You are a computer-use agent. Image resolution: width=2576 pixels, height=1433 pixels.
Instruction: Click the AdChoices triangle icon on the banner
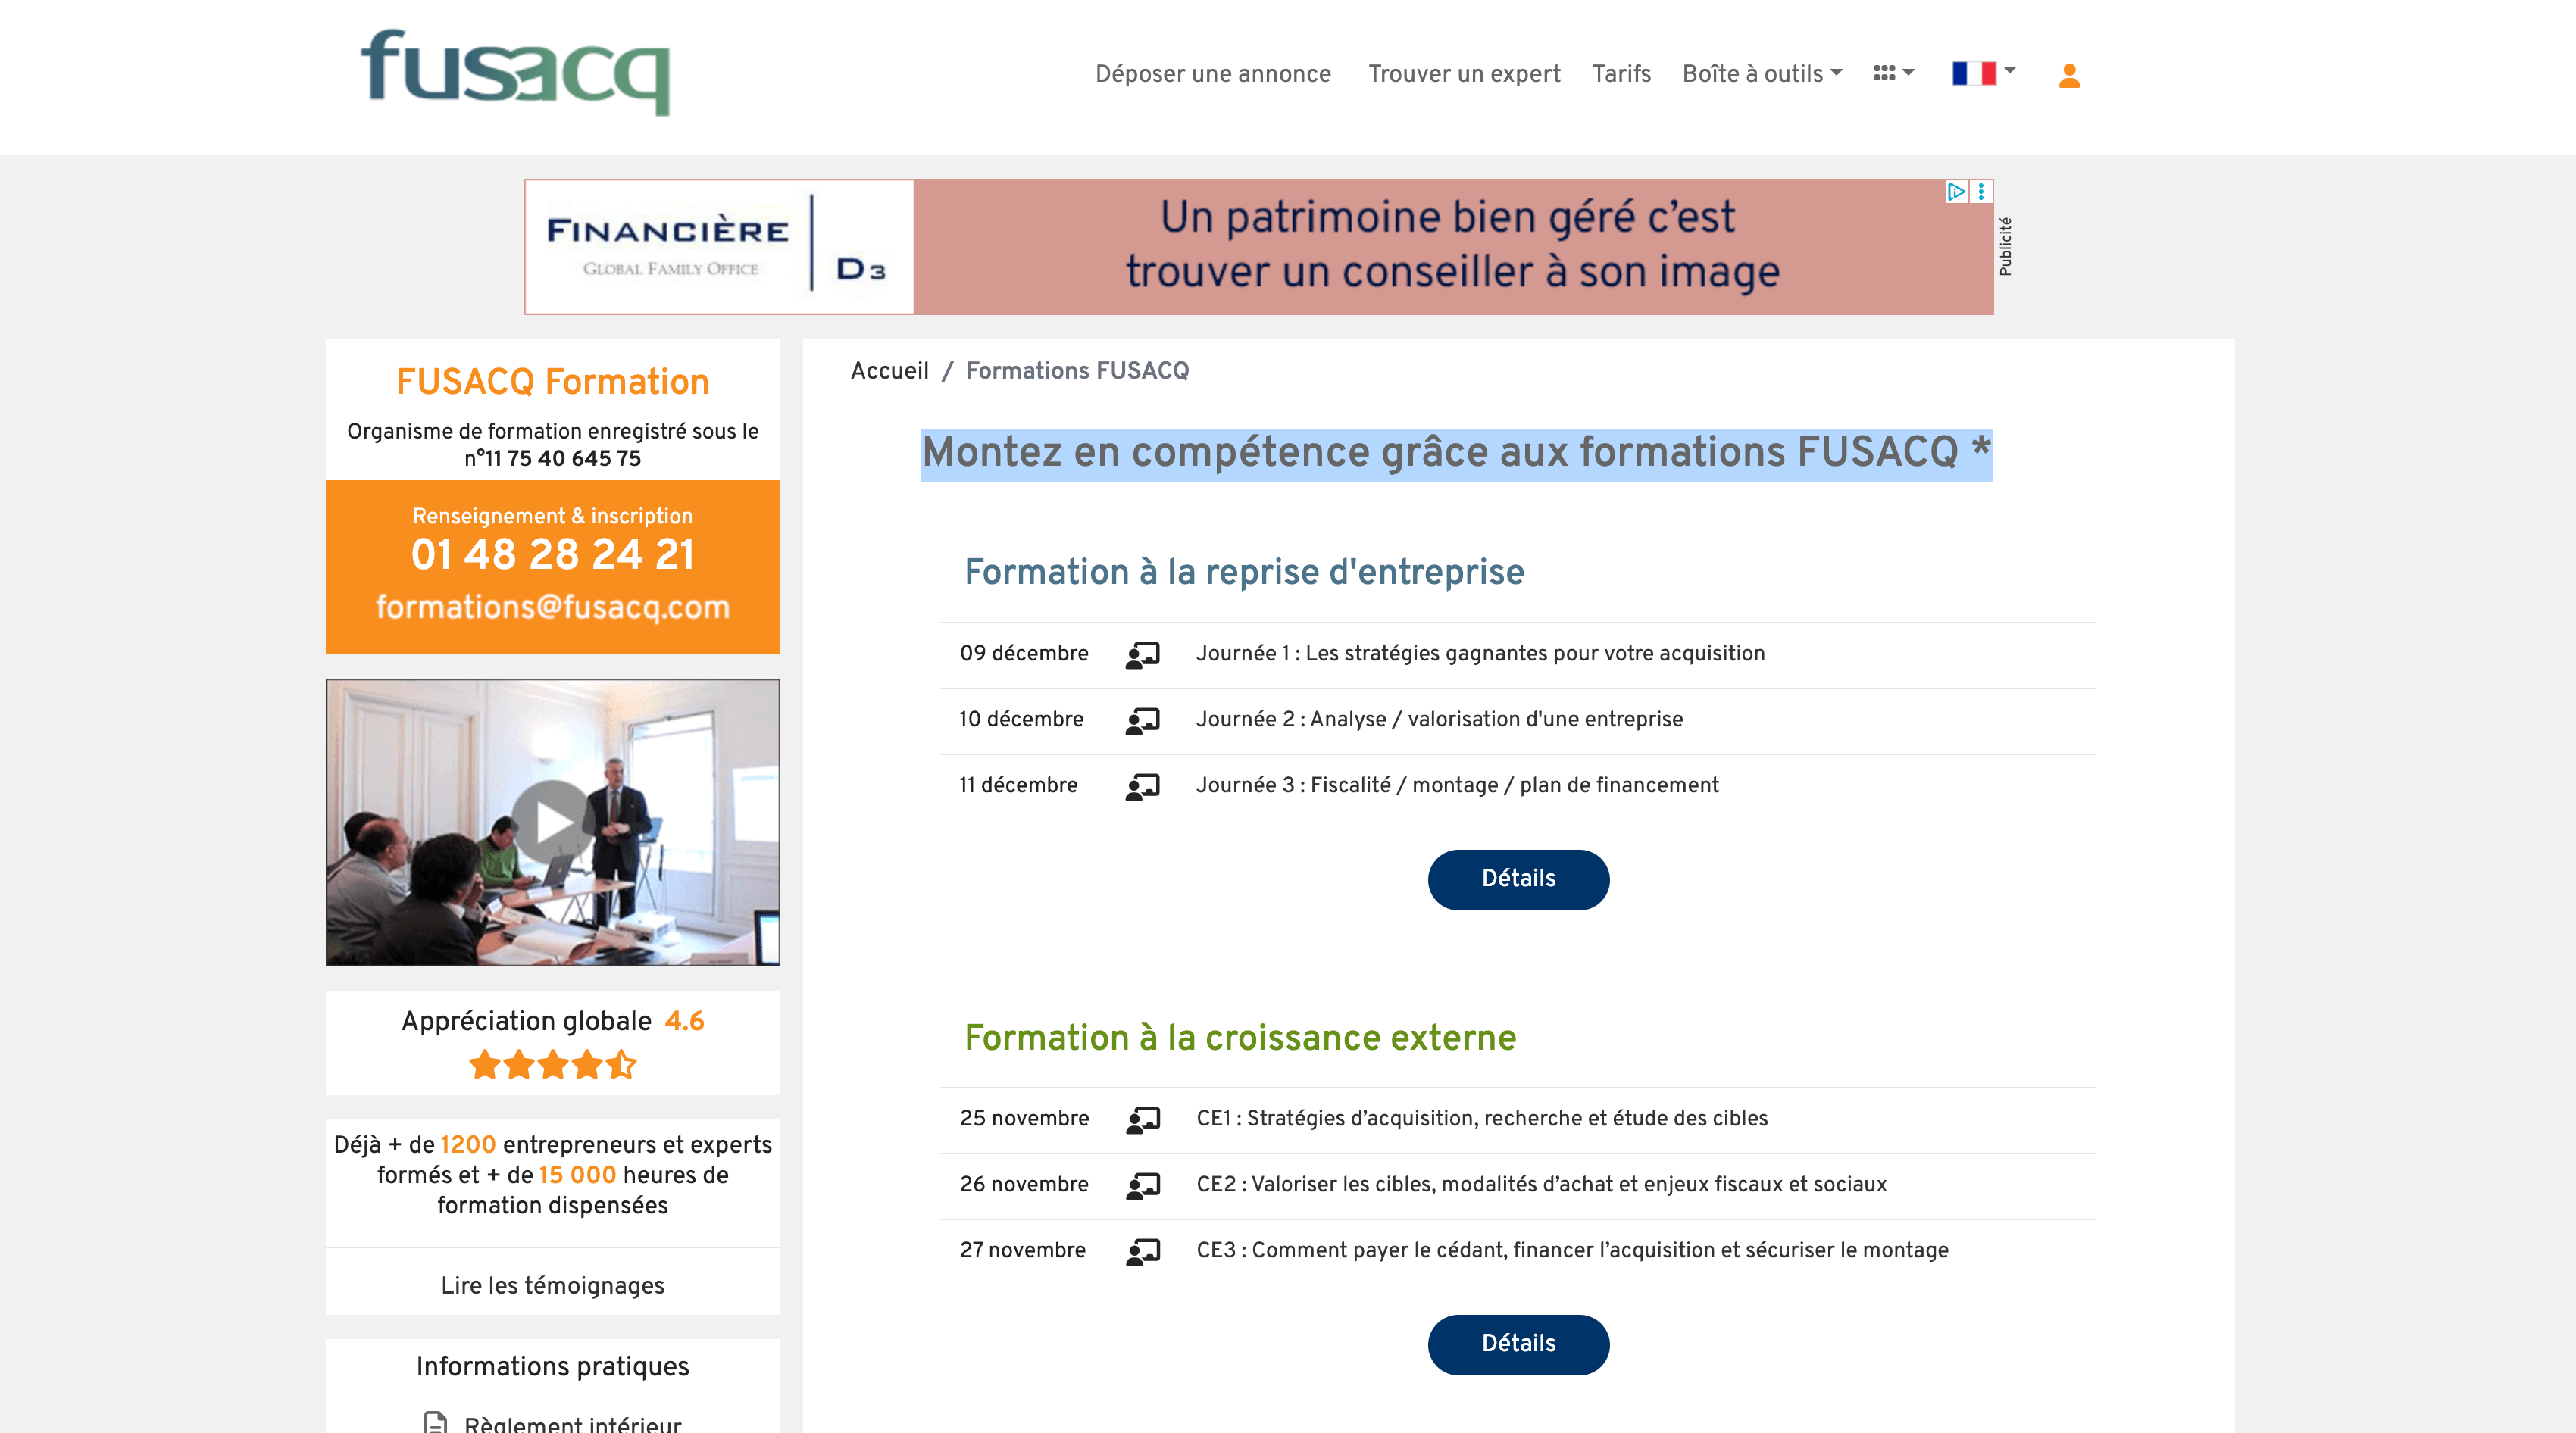click(x=1956, y=191)
